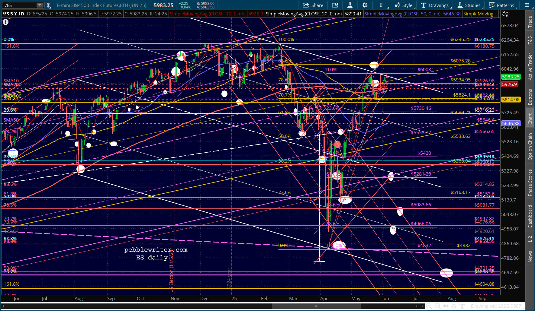Click the Nov label on the time axis

(x=175, y=299)
